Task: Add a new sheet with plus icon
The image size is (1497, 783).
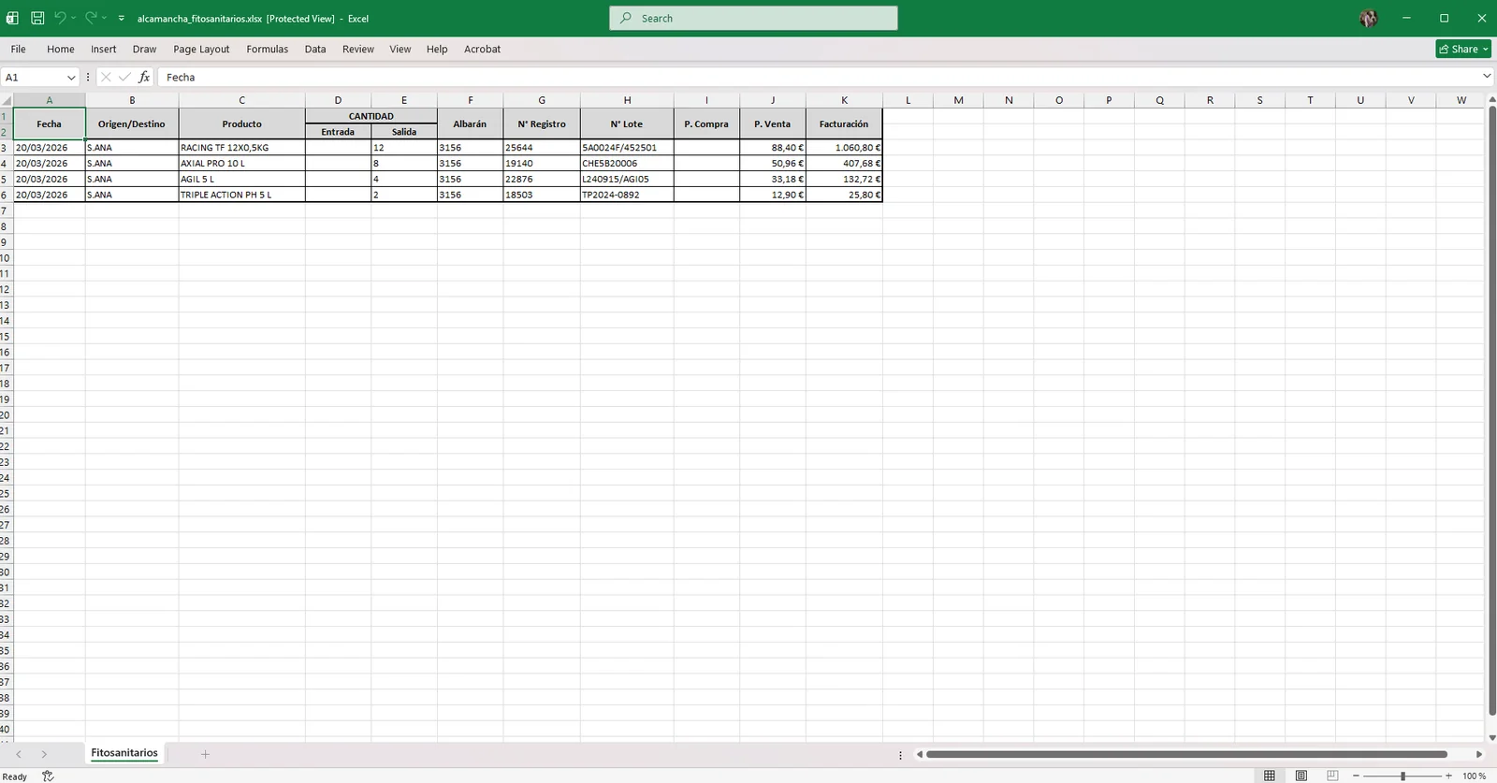Action: pyautogui.click(x=205, y=754)
